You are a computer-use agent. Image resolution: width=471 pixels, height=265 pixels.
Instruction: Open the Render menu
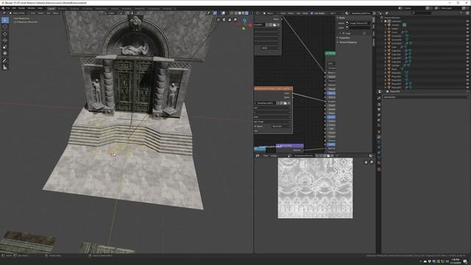21,8
